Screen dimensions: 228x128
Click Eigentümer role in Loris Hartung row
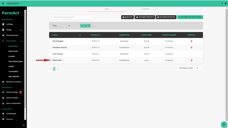tap(124, 54)
